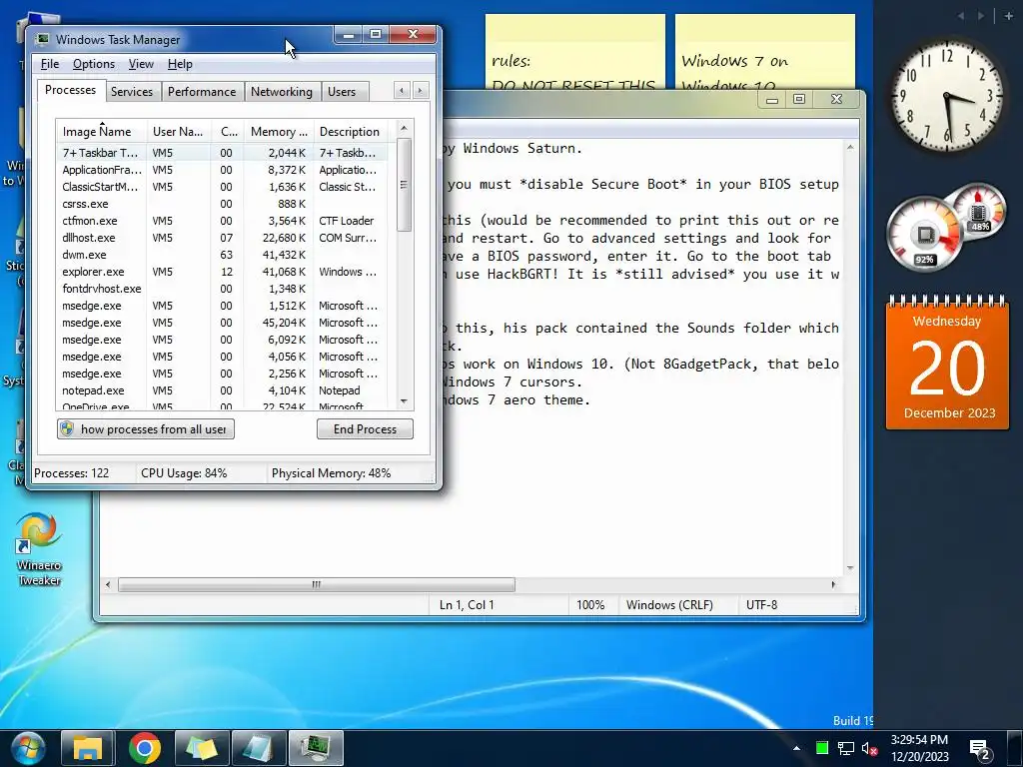Open the network tray icon
Viewport: 1023px width, 767px height.
click(845, 748)
